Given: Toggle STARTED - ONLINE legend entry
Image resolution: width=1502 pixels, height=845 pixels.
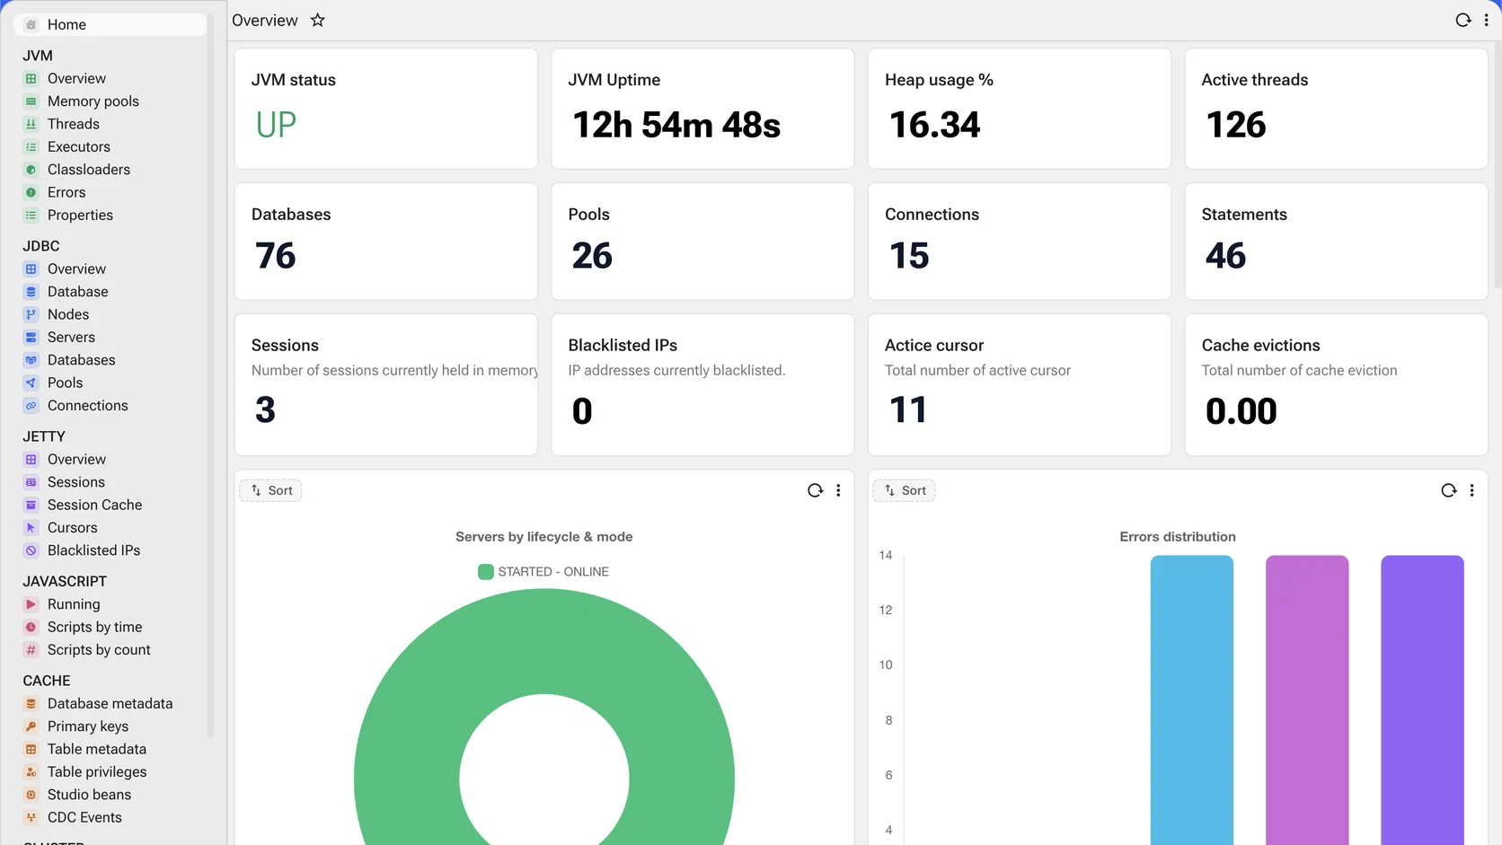Looking at the screenshot, I should [x=543, y=572].
